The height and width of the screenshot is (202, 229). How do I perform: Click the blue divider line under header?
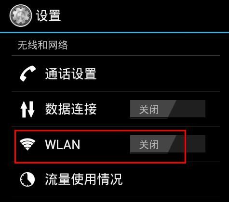pyautogui.click(x=114, y=33)
